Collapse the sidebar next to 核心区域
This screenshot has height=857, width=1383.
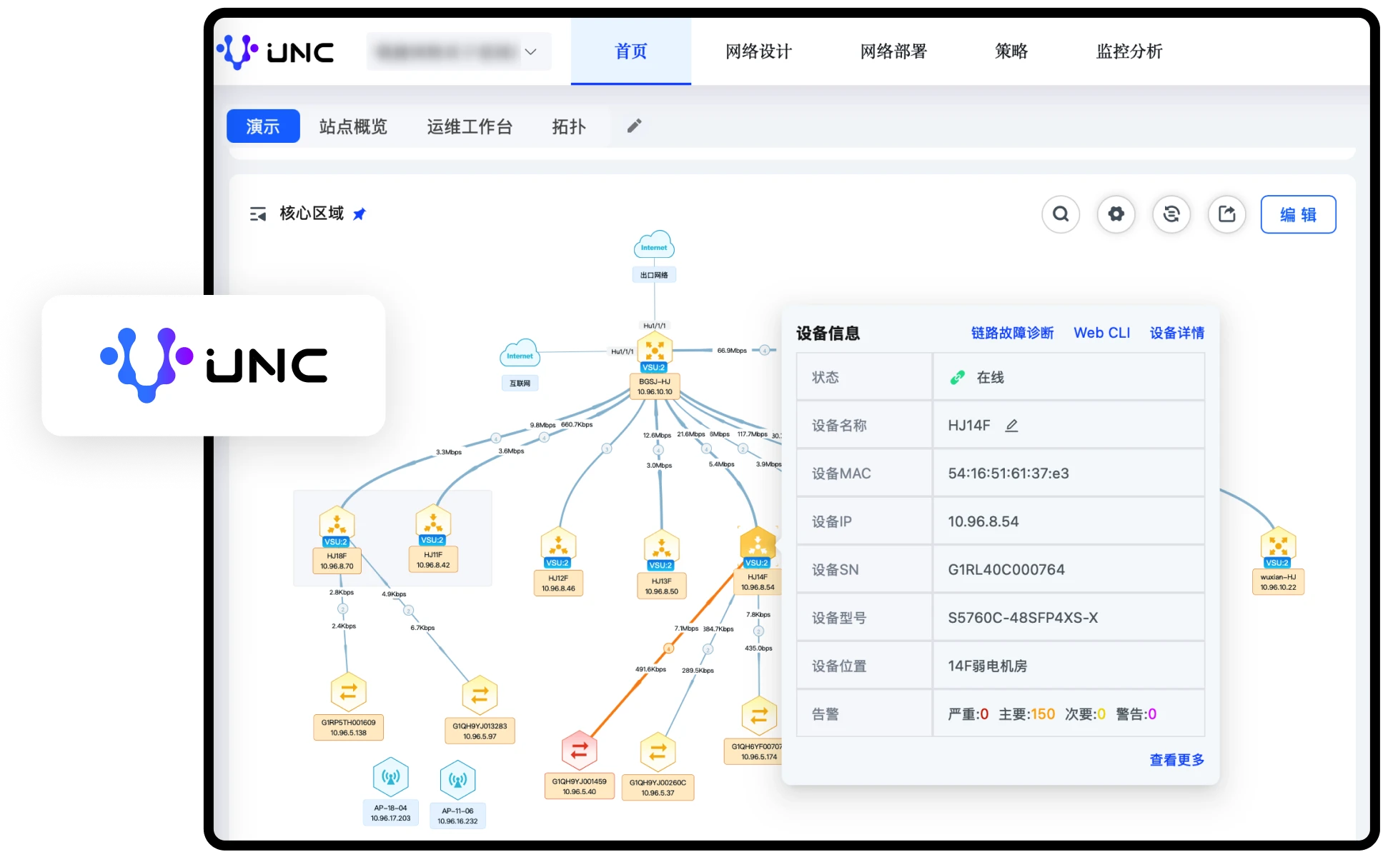coord(257,214)
